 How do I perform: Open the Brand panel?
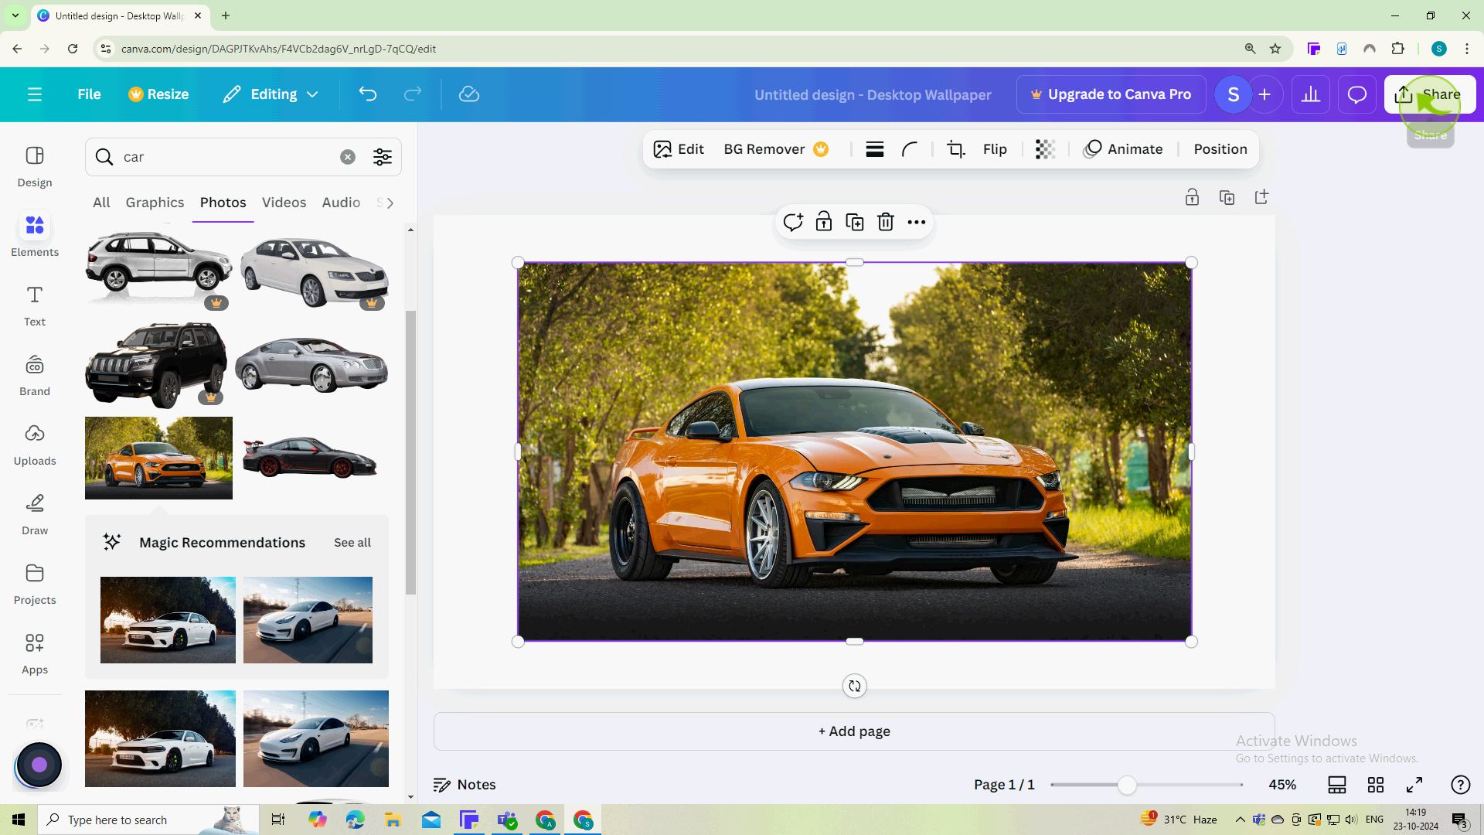[35, 376]
